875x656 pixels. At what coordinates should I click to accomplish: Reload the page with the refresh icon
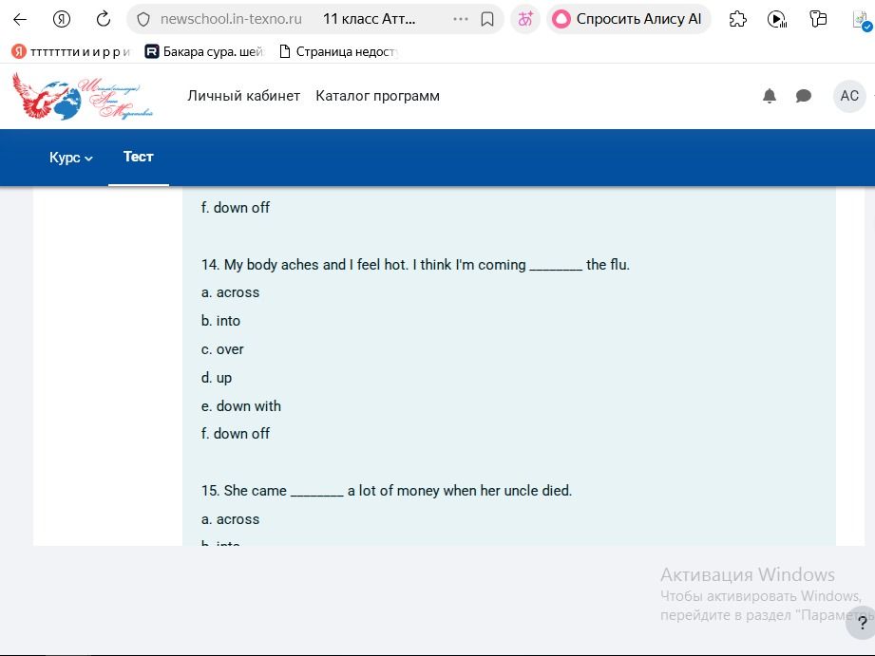[x=104, y=20]
